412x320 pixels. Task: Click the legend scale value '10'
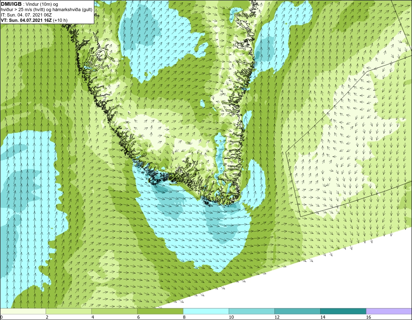pos(231,318)
